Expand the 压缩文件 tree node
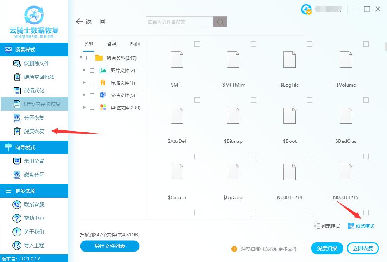Image resolution: width=387 pixels, height=262 pixels. [x=84, y=83]
